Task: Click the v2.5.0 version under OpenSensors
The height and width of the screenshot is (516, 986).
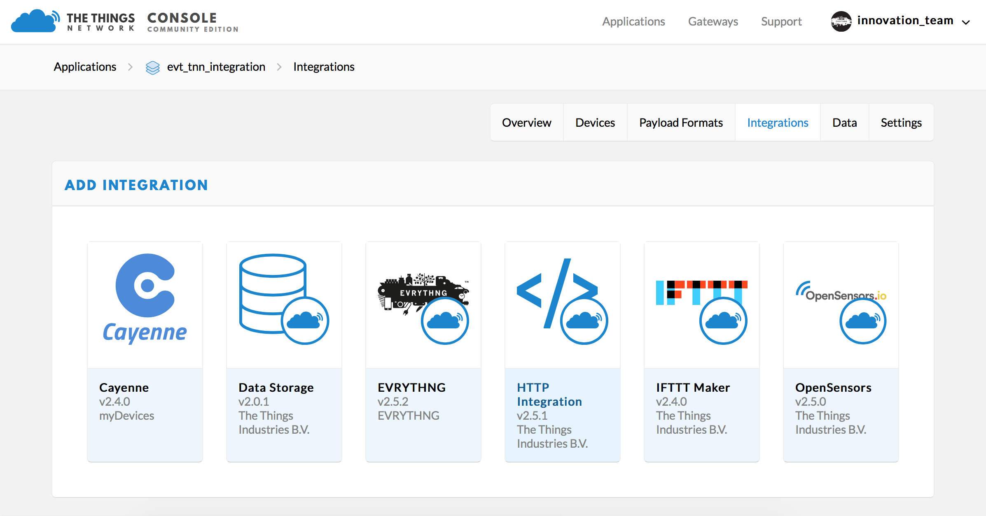Action: point(811,402)
